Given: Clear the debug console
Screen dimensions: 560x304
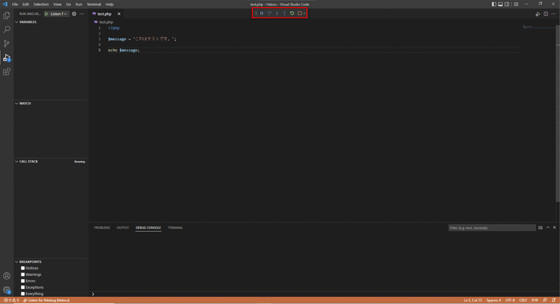Looking at the screenshot, I should [x=540, y=227].
